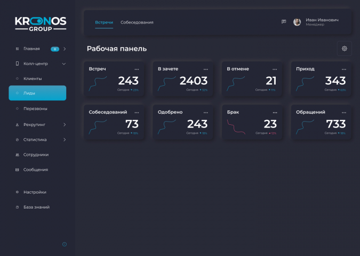Image resolution: width=360 pixels, height=256 pixels.
Task: Click the value 243 on Одобрено card
Action: (197, 124)
